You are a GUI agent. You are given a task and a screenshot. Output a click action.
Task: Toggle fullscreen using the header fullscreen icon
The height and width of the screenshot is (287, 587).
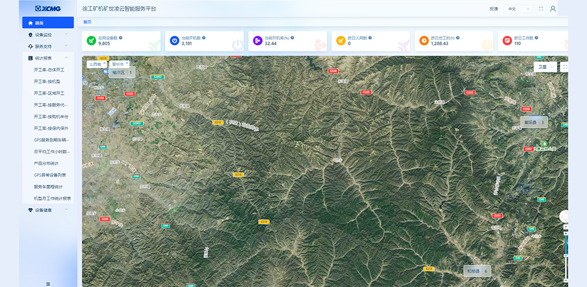tap(541, 9)
